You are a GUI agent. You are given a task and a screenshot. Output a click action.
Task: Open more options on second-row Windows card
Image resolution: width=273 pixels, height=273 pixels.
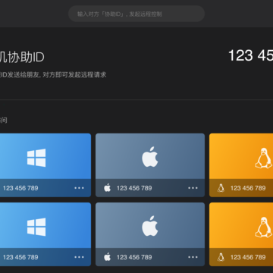pos(79,257)
